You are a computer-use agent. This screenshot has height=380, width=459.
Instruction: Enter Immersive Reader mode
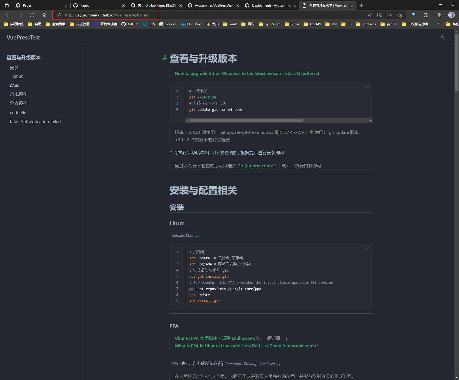(x=380, y=15)
